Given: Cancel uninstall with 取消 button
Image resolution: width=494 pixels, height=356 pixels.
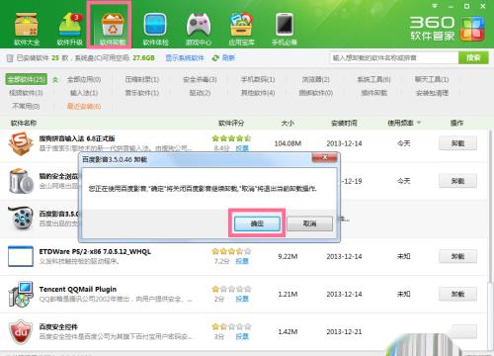Looking at the screenshot, I should [x=309, y=223].
